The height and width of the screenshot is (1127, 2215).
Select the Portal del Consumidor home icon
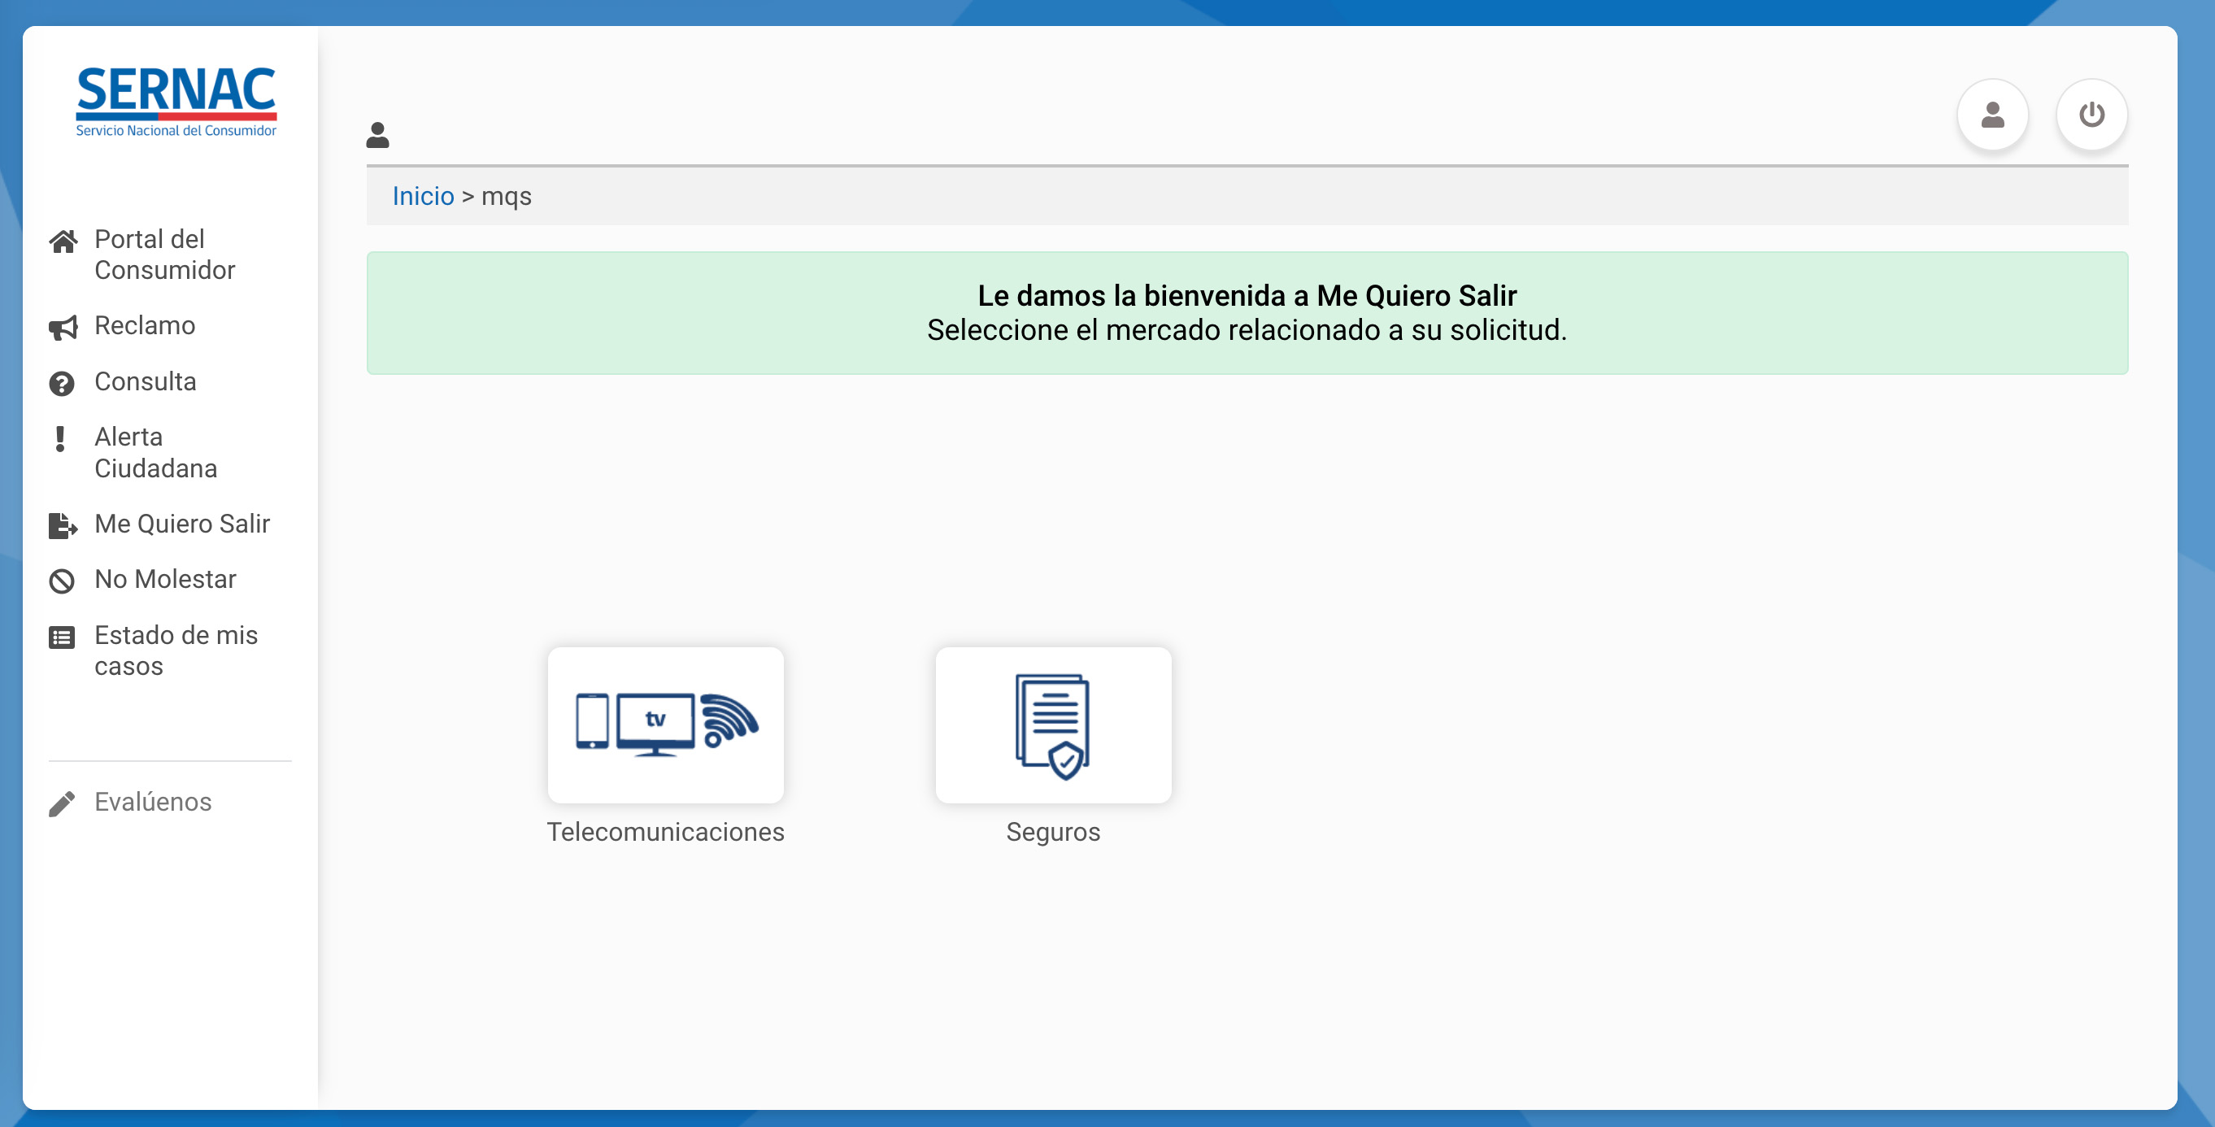coord(62,241)
